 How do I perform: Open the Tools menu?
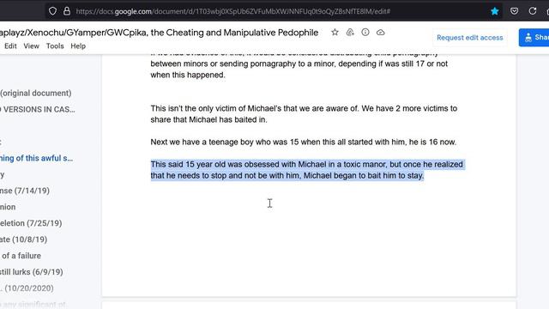55,45
